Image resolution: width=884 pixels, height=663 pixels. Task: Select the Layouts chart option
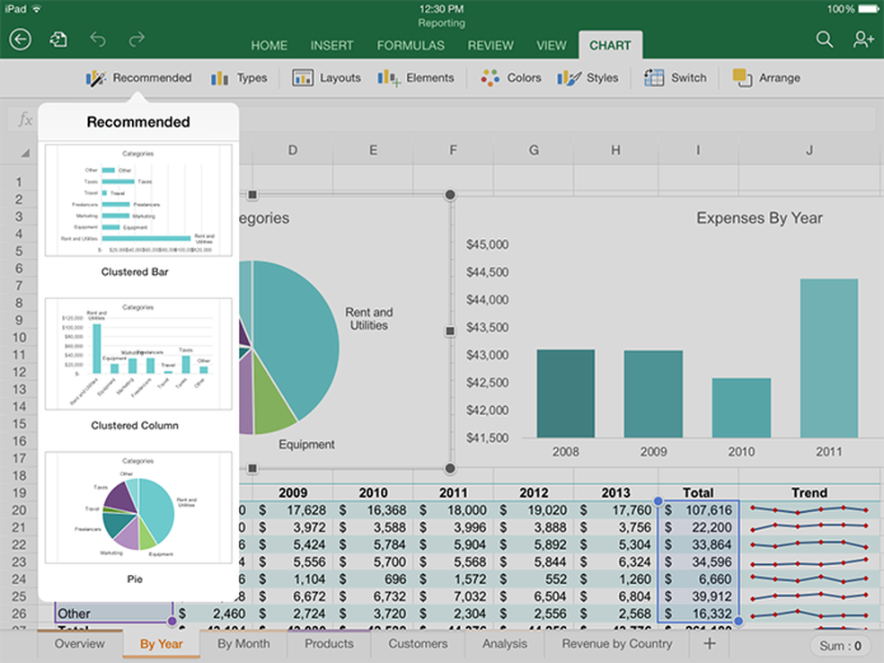(x=326, y=78)
